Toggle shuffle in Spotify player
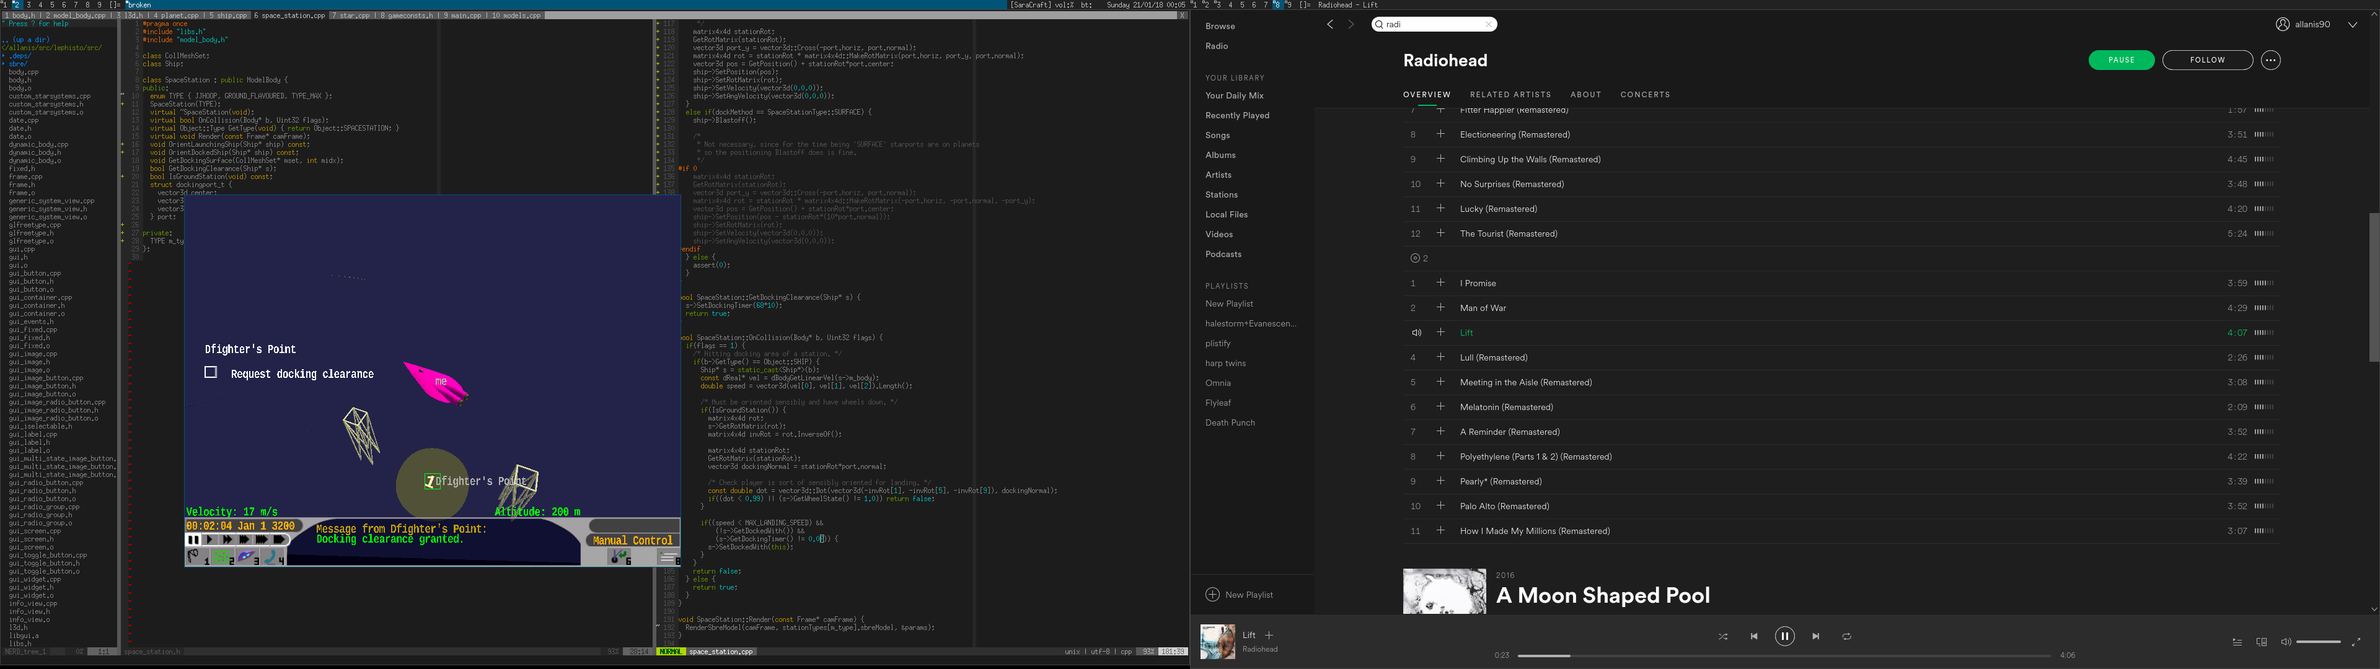The height and width of the screenshot is (669, 2380). (1722, 637)
